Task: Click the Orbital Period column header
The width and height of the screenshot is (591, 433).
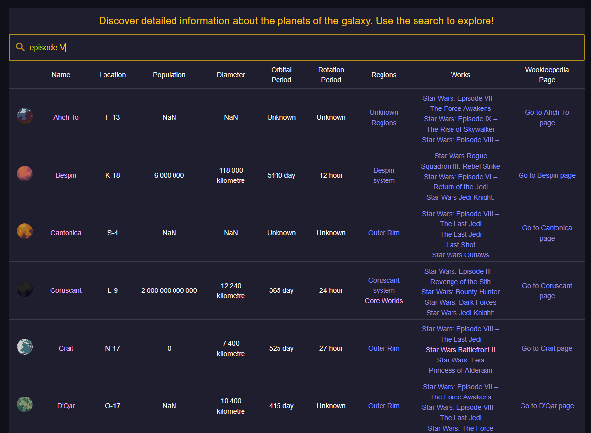Action: 281,74
